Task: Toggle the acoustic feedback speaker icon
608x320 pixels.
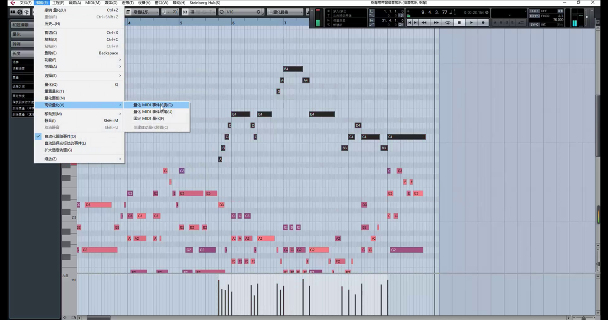Action: (x=26, y=12)
